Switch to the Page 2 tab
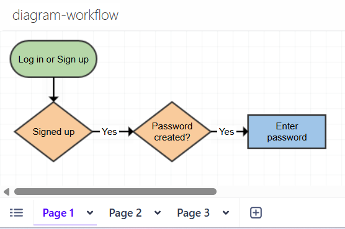The image size is (345, 229). coord(125,213)
